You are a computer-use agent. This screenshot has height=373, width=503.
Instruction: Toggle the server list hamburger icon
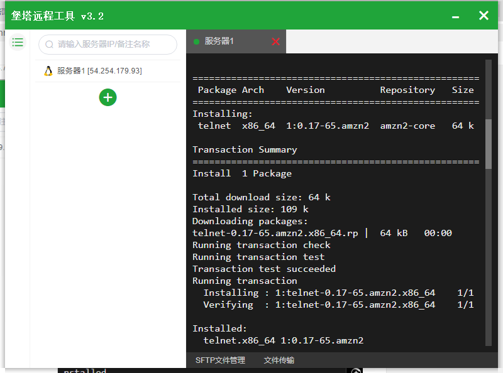click(18, 42)
